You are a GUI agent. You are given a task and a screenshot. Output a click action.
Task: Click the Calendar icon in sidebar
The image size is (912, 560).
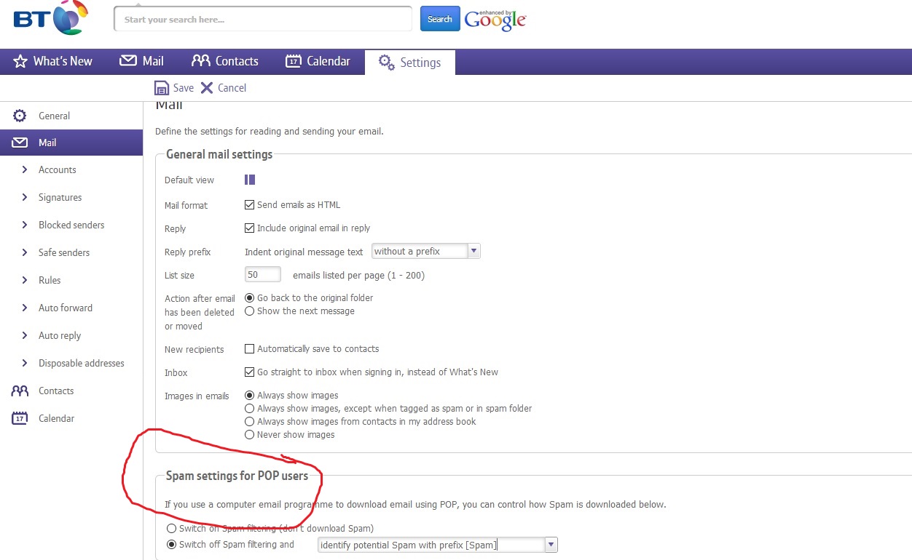click(x=20, y=418)
